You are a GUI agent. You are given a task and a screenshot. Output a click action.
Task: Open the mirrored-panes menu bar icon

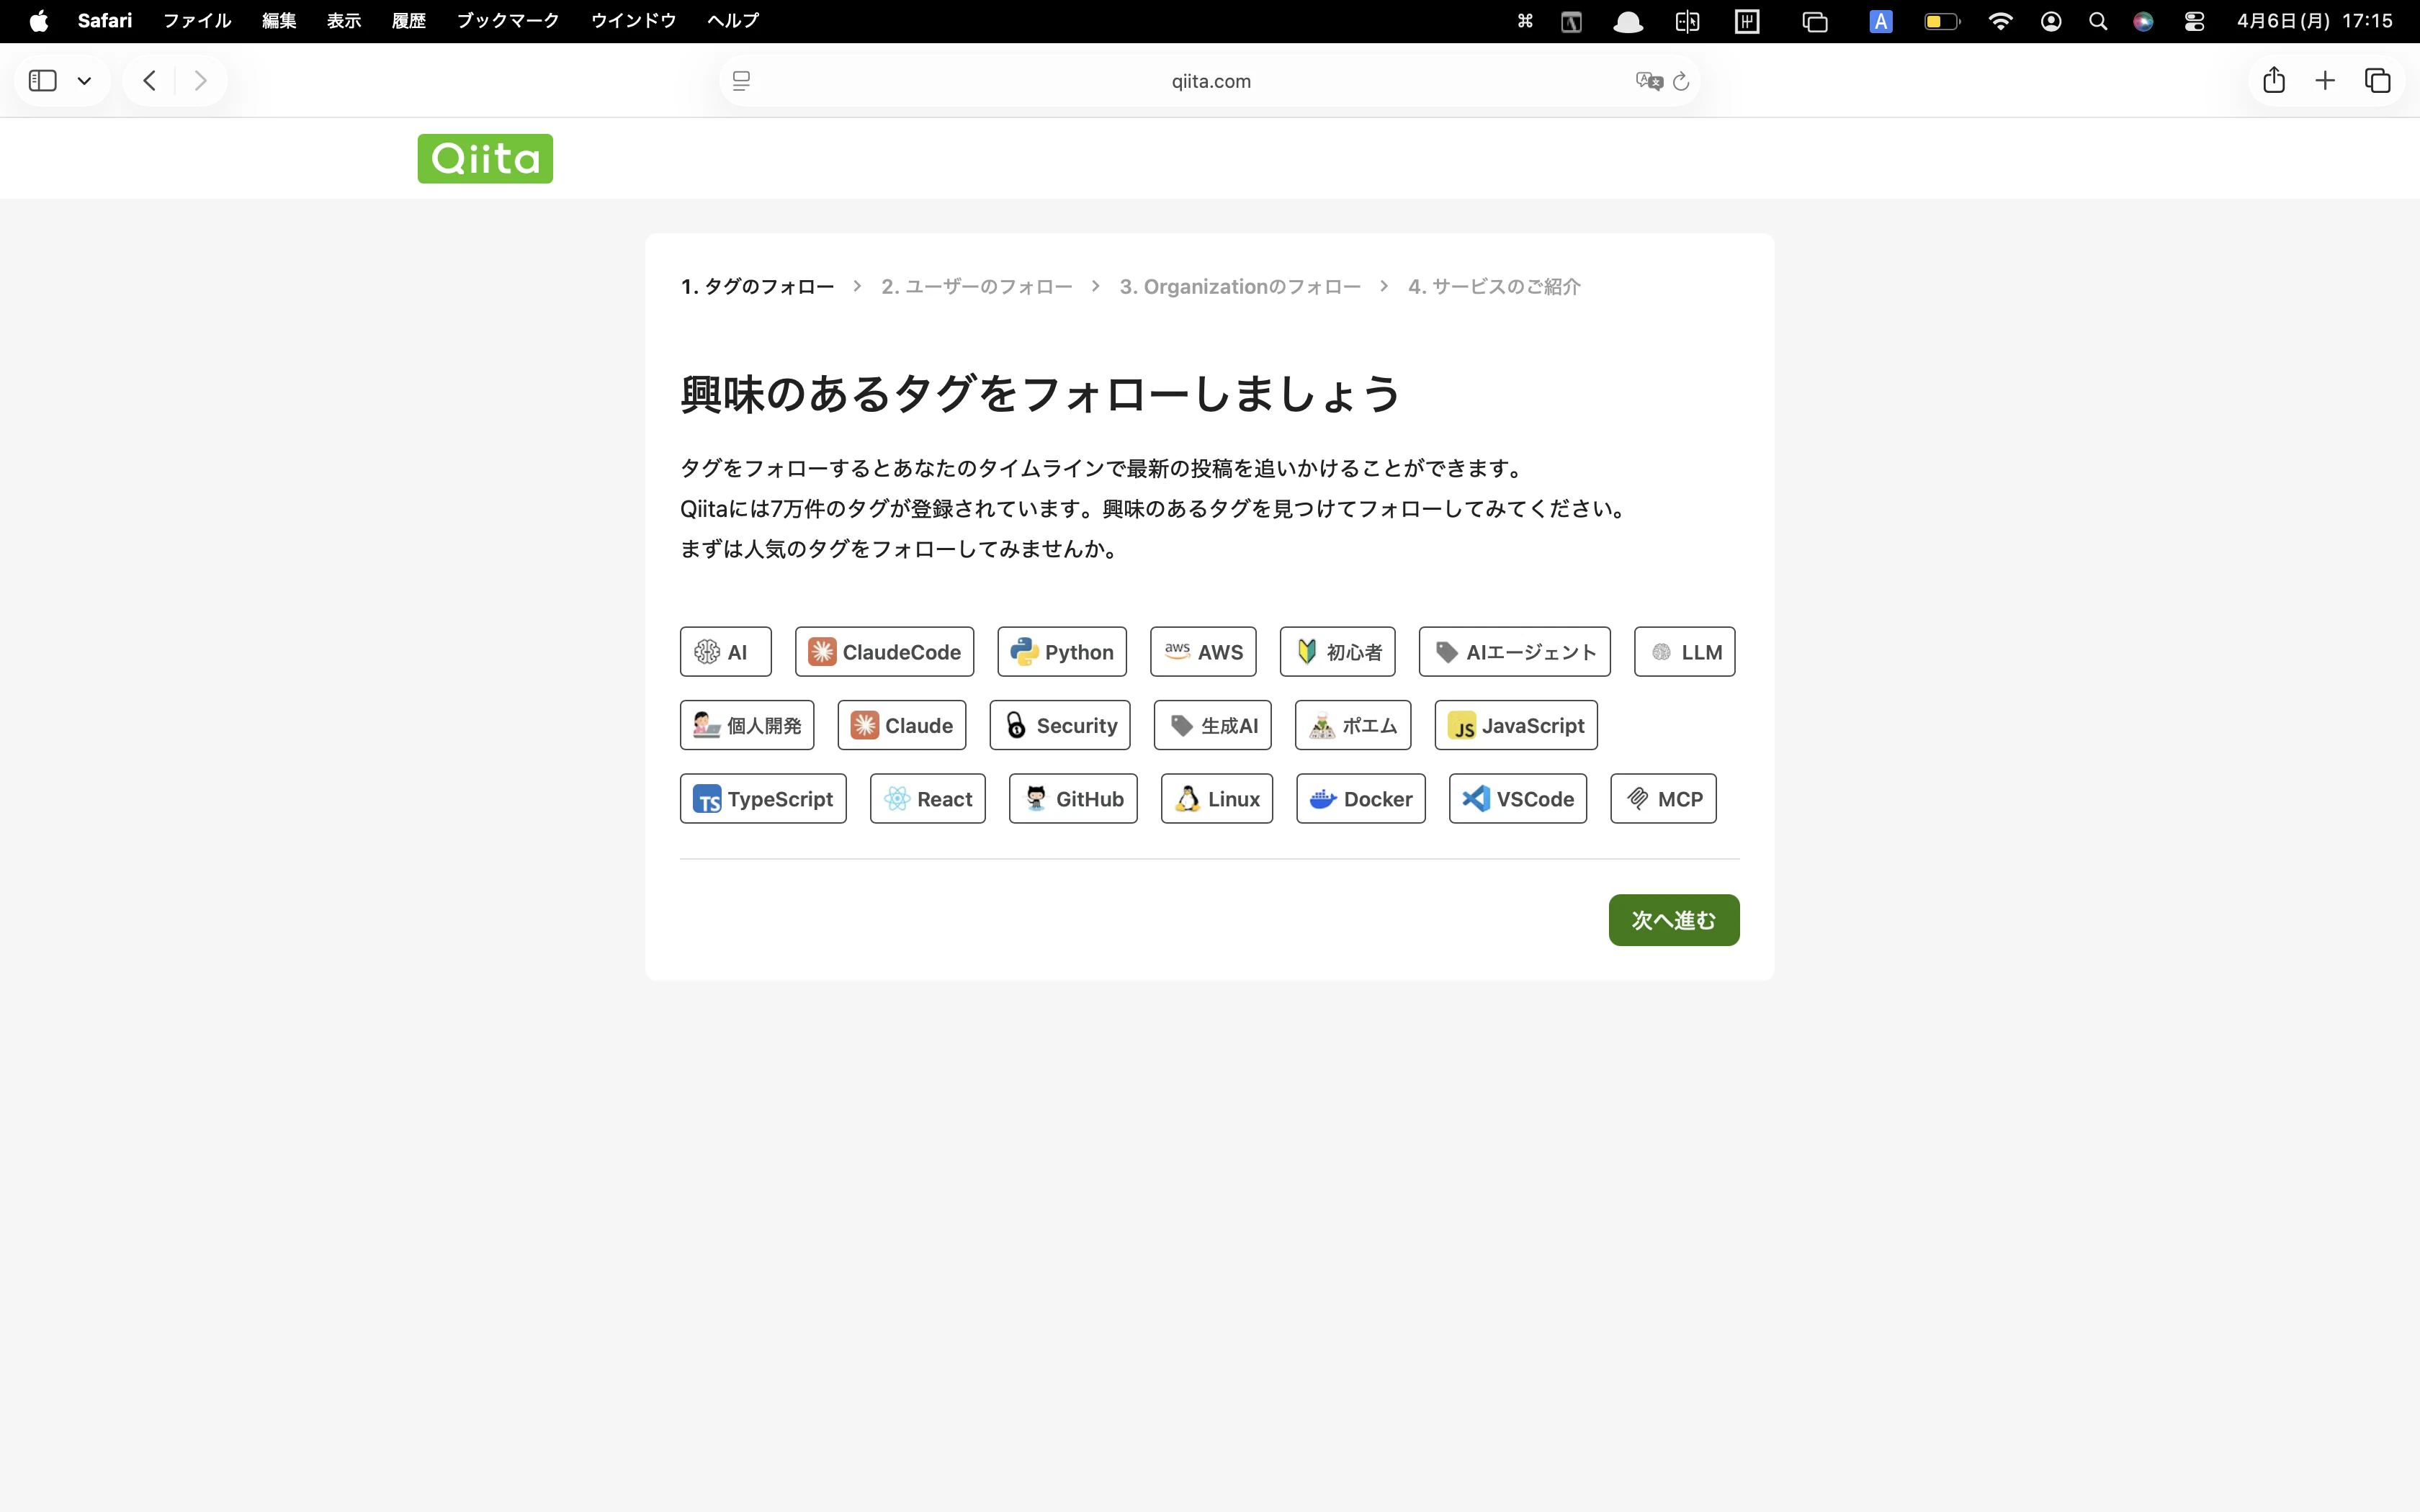[x=1687, y=21]
